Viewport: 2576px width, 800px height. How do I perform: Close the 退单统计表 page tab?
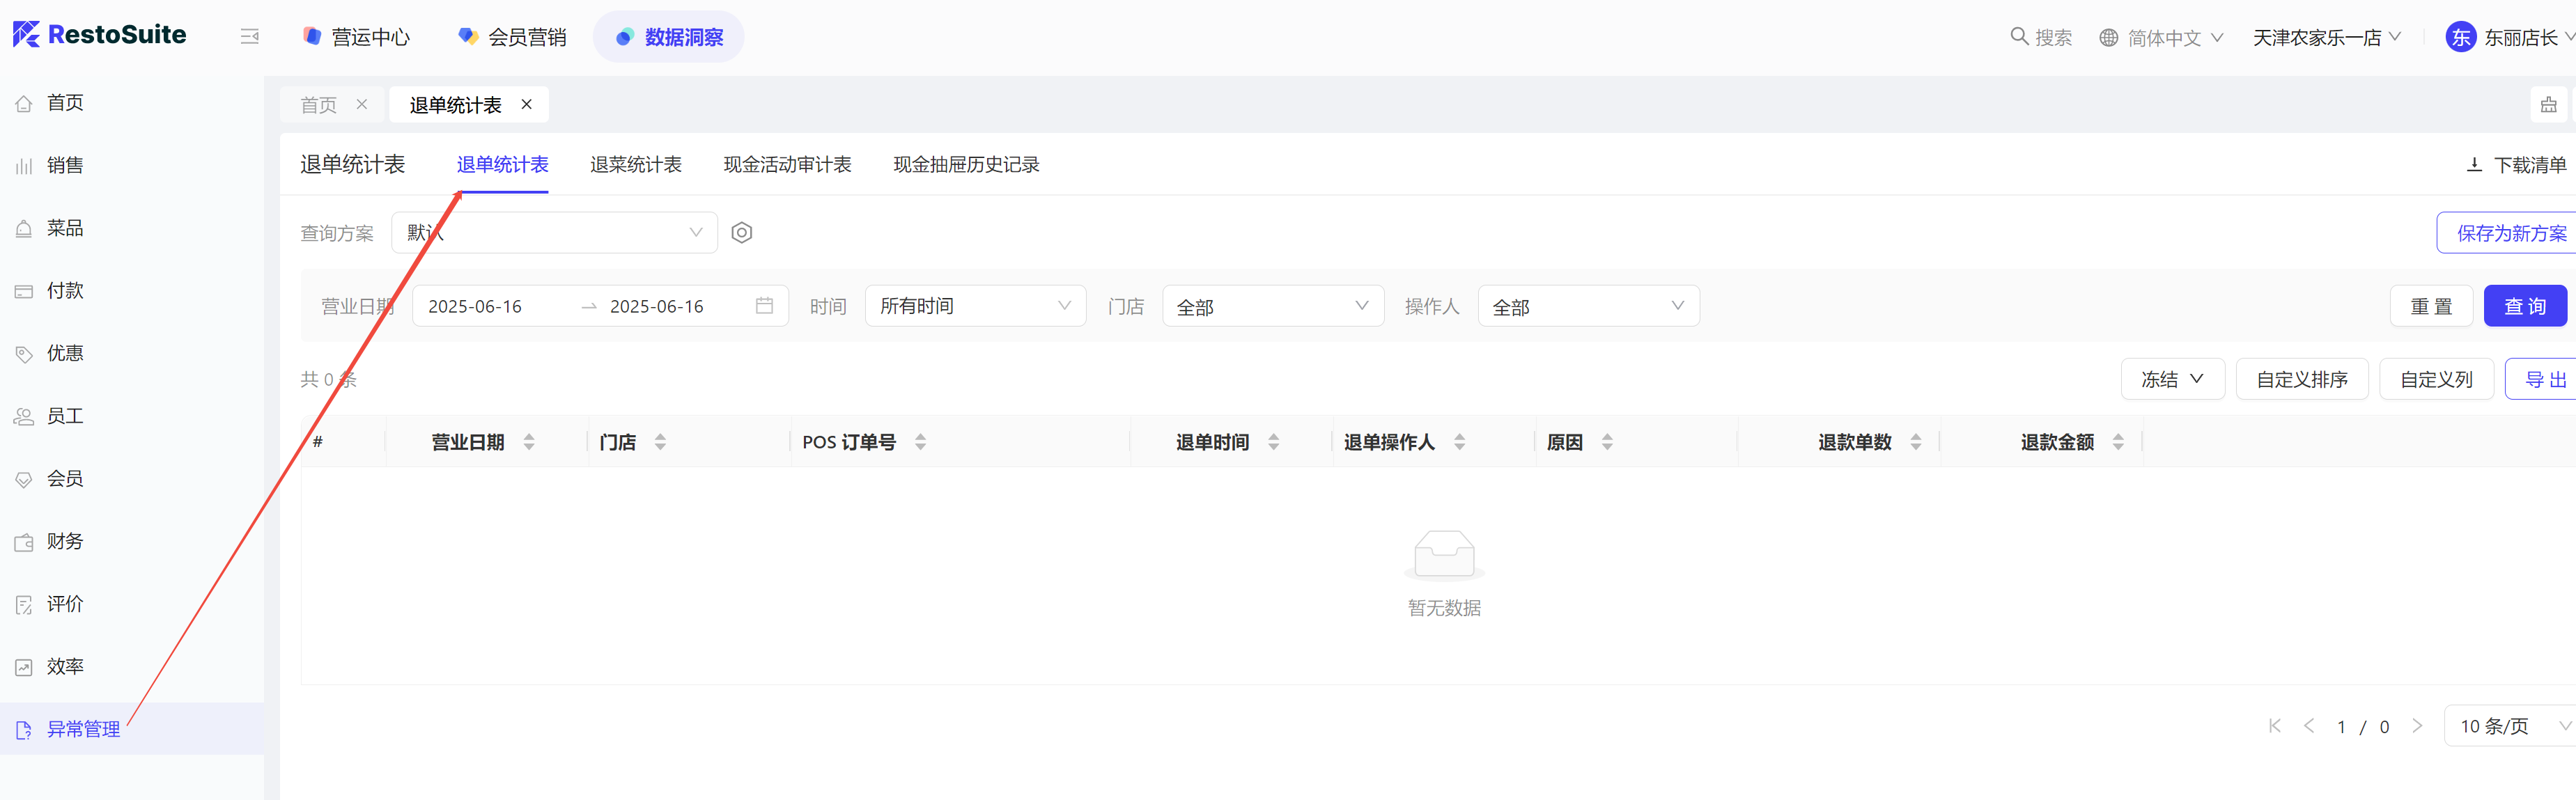(527, 105)
